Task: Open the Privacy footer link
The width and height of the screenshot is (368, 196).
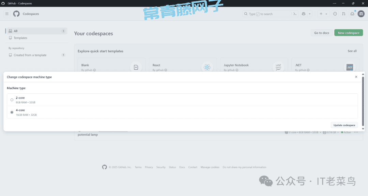Action: click(149, 167)
